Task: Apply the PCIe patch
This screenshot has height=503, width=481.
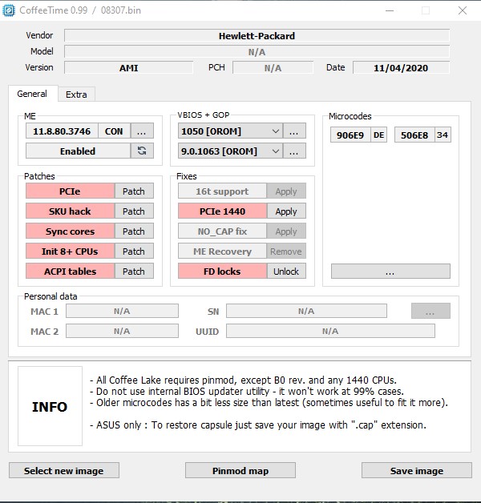Action: tap(134, 191)
